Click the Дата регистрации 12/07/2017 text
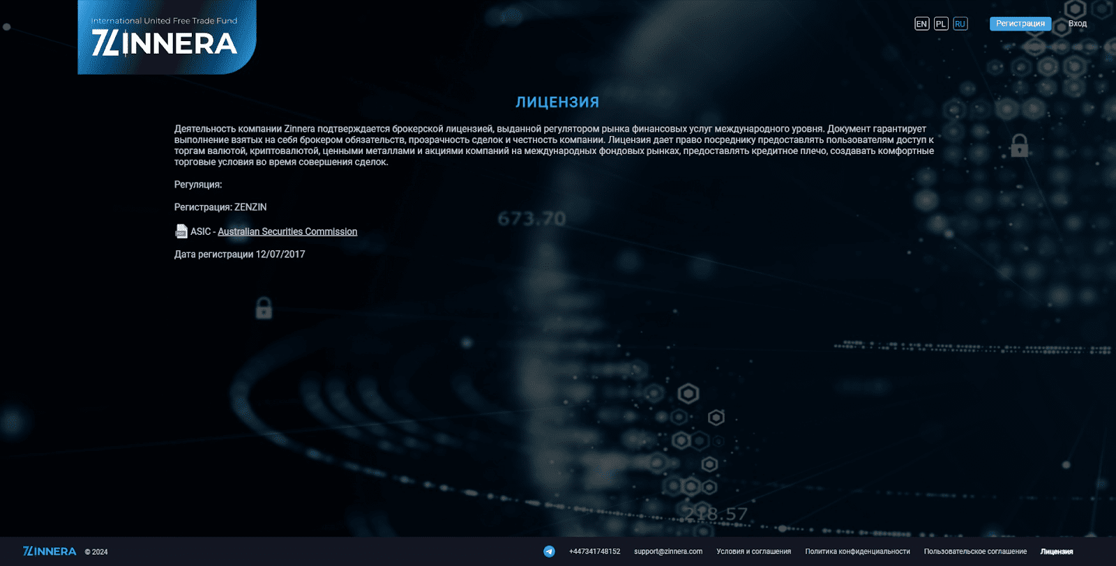The height and width of the screenshot is (566, 1116). click(x=239, y=254)
